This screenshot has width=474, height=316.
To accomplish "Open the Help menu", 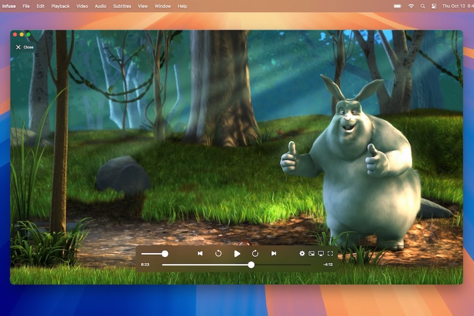I will (182, 6).
